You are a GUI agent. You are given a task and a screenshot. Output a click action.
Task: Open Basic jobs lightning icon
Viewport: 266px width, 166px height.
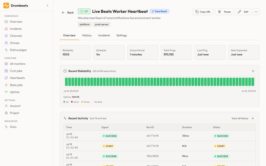[x=6, y=85]
